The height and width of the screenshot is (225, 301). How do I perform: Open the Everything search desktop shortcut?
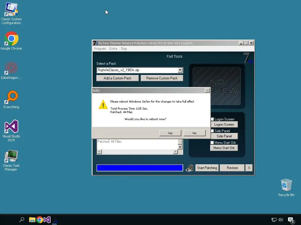click(11, 100)
